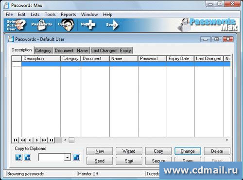The height and width of the screenshot is (180, 243).
Task: Click the lower Send button
Action: [x=100, y=161]
